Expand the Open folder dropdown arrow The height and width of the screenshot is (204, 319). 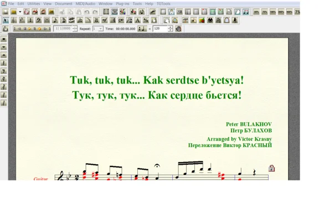pyautogui.click(x=20, y=12)
